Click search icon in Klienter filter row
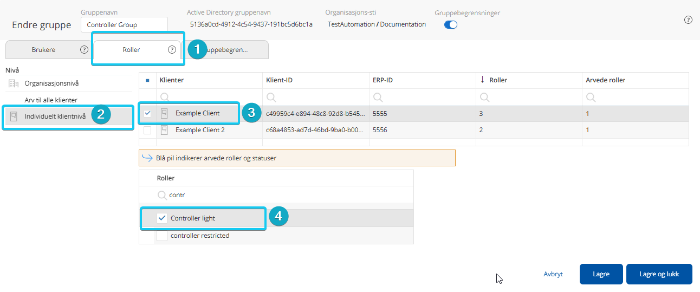The image size is (700, 292). (165, 98)
